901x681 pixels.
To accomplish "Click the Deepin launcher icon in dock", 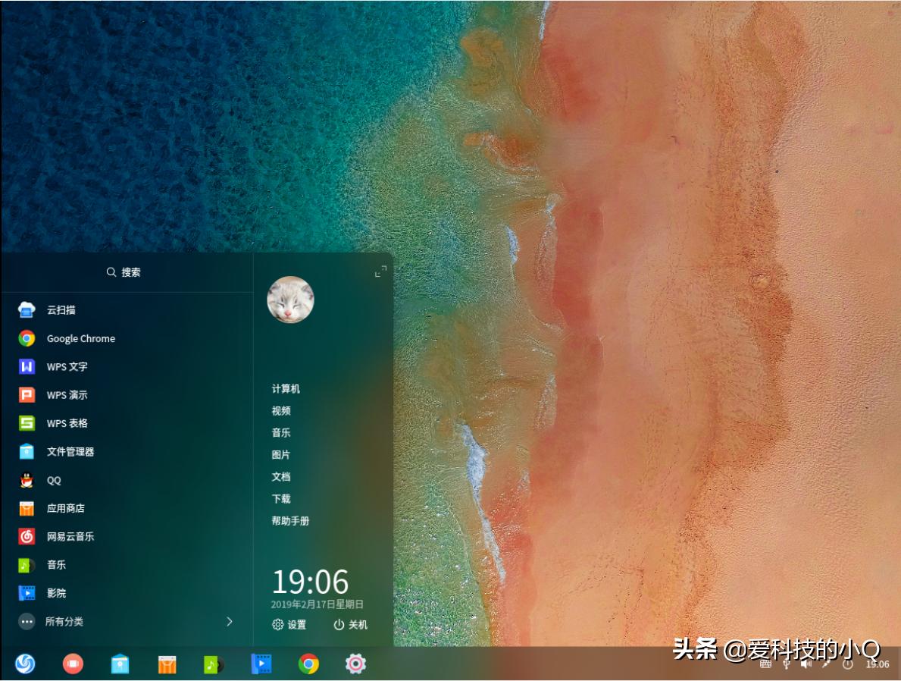I will pos(25,664).
